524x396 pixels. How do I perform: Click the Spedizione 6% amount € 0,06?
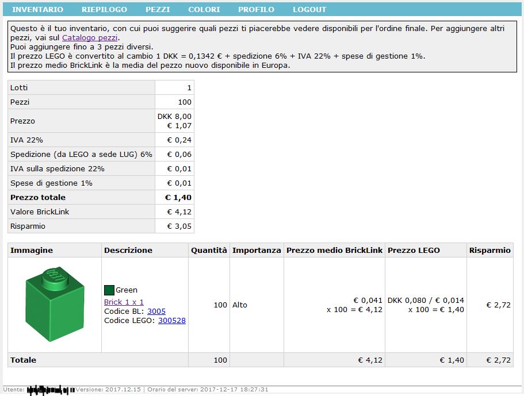[179, 154]
